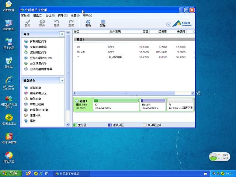Click 分区助手专业版 taskbar button
The width and height of the screenshot is (236, 177).
[71, 174]
